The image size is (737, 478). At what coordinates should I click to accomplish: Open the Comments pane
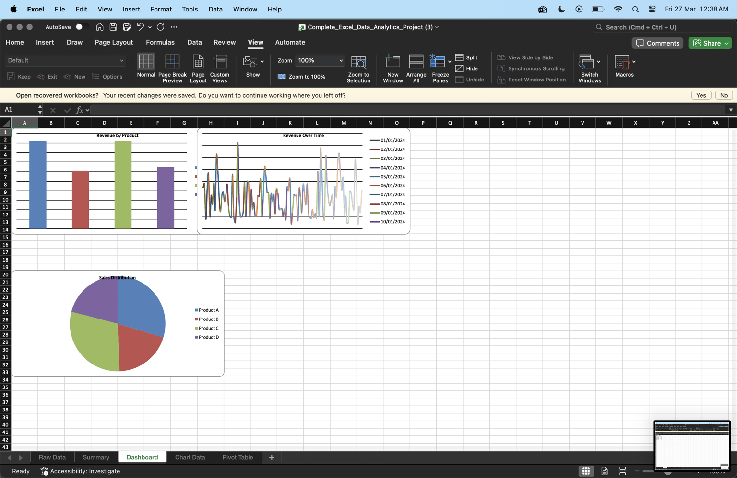click(657, 43)
